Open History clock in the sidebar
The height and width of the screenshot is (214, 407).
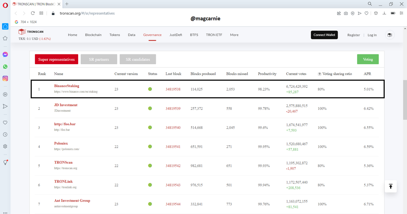click(x=5, y=135)
